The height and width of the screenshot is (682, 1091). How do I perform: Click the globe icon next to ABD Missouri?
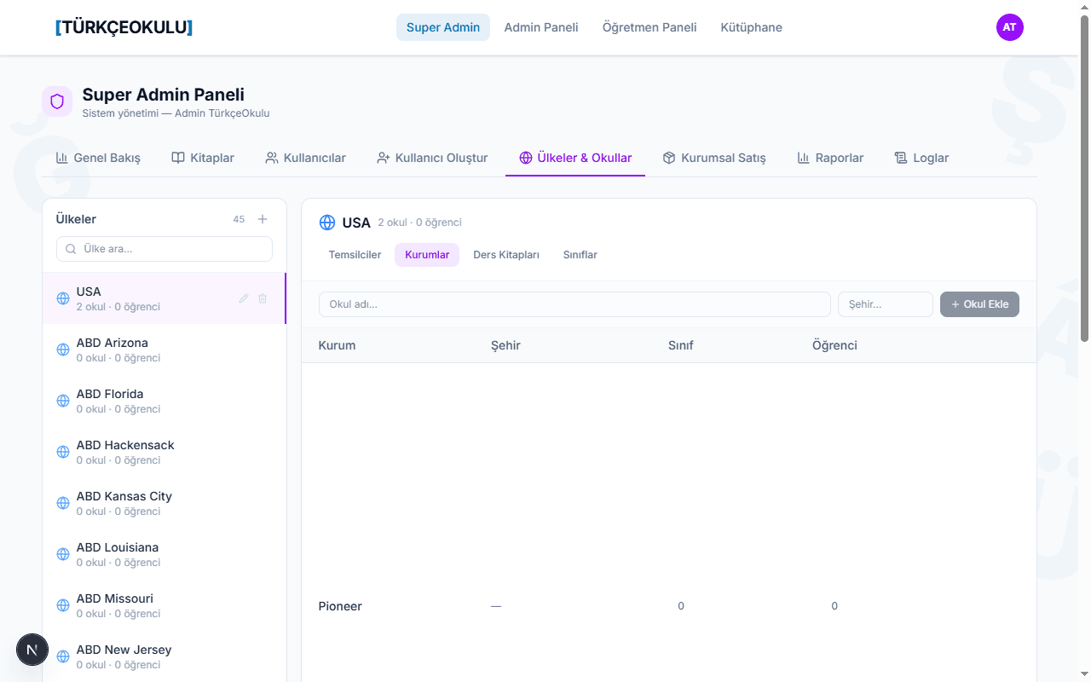[x=63, y=605]
